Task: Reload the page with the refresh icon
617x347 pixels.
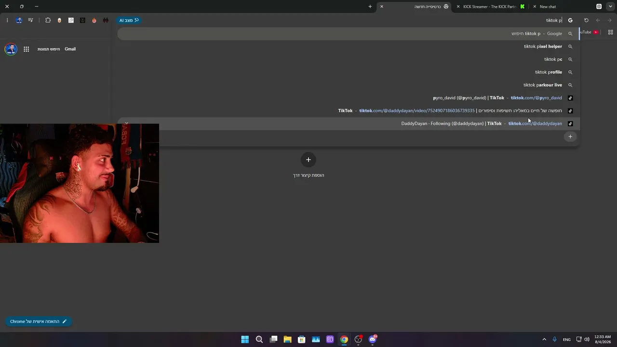Action: [x=586, y=20]
